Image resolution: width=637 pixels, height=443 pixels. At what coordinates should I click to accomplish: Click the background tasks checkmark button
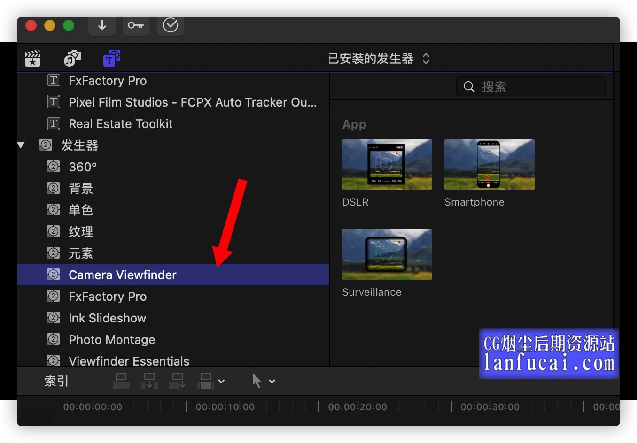(x=171, y=25)
